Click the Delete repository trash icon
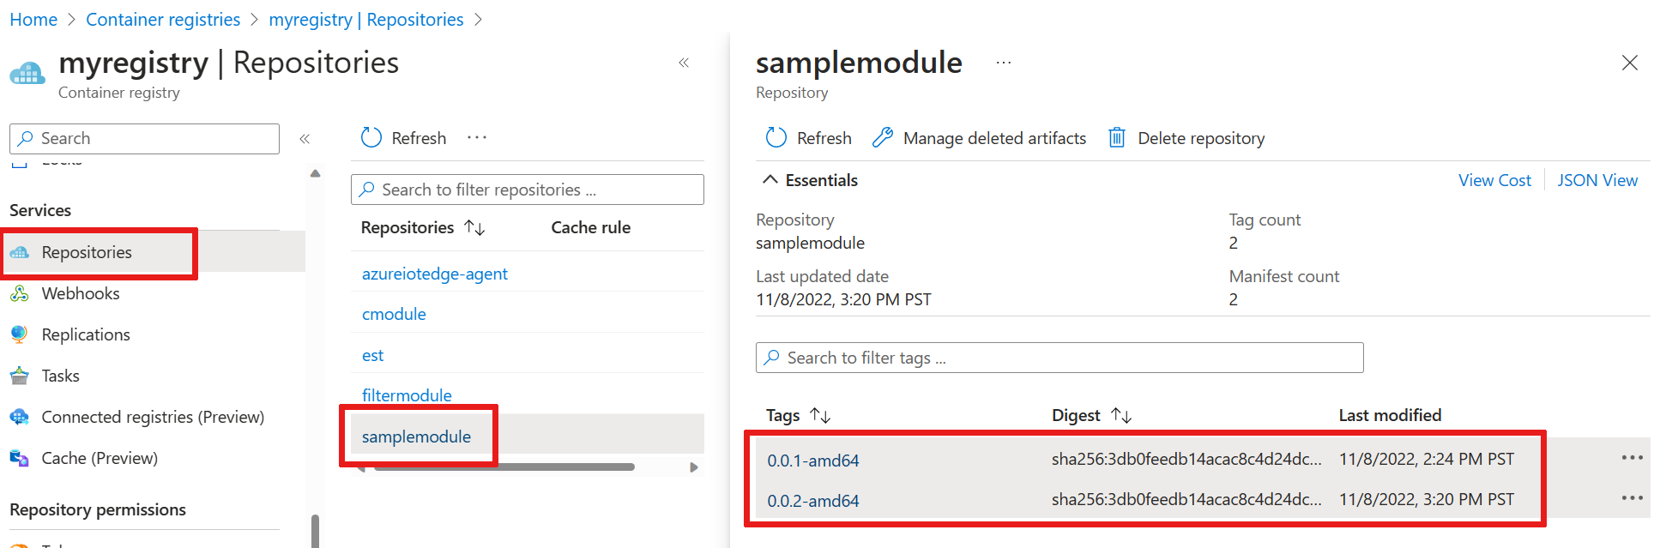The image size is (1660, 548). click(1116, 138)
